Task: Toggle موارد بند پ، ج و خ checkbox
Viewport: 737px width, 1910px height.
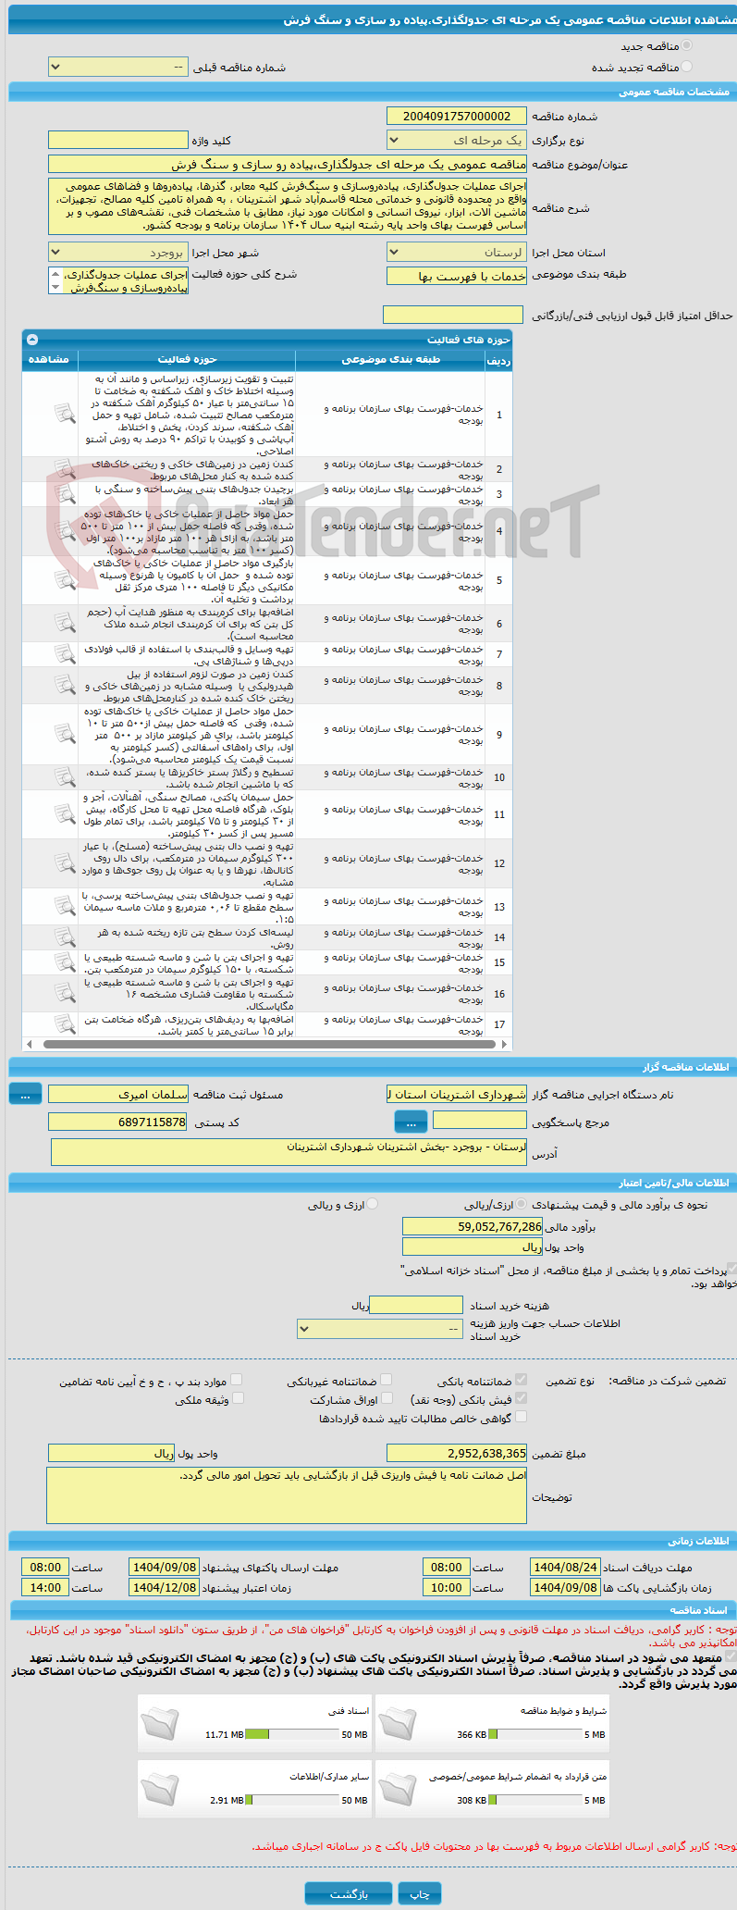Action: (x=237, y=1380)
